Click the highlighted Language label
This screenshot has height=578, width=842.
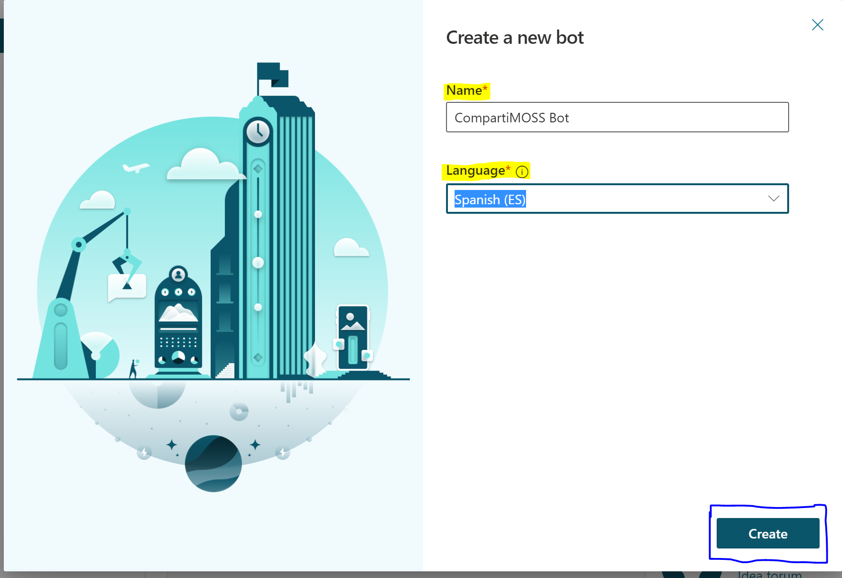[x=477, y=170]
